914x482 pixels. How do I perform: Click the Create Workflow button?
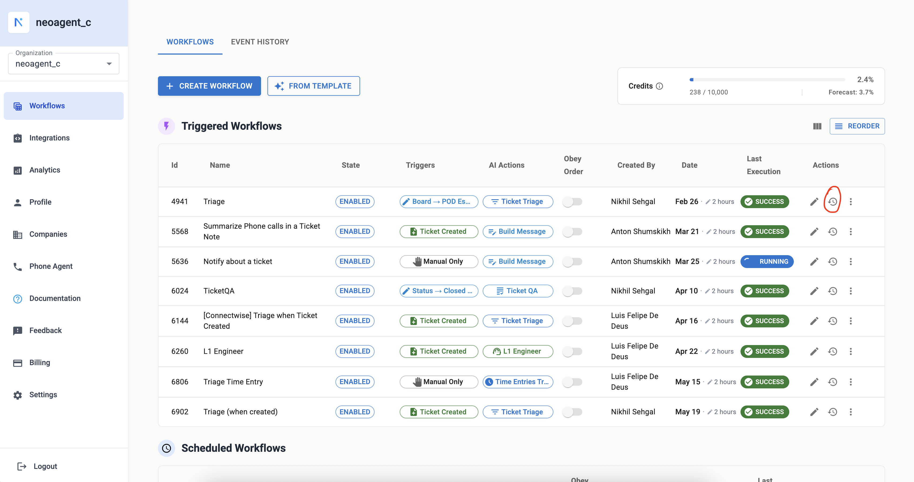point(209,86)
